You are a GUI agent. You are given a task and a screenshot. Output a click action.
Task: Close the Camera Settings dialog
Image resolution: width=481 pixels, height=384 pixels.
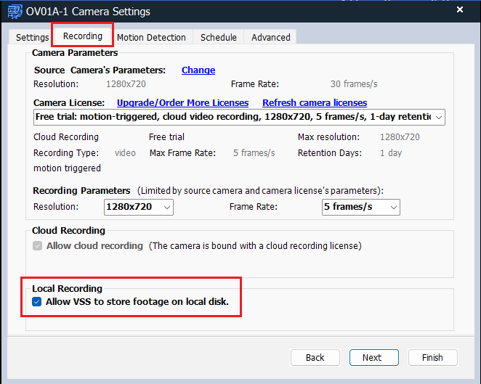point(459,10)
